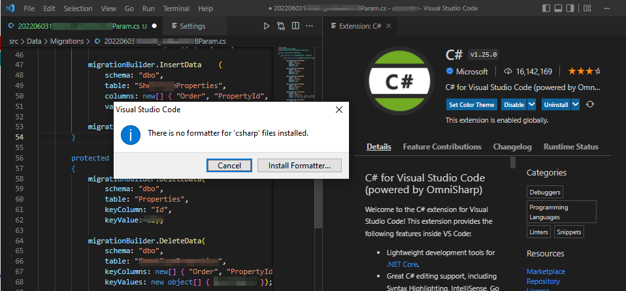
Task: Open the Marketplace resource link
Action: [x=546, y=271]
